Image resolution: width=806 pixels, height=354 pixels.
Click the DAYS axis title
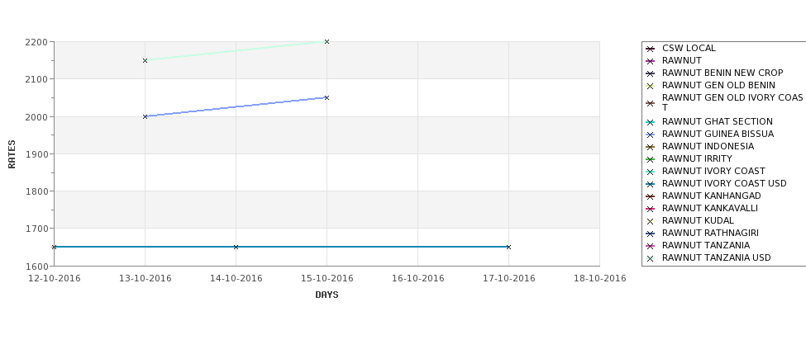point(327,295)
